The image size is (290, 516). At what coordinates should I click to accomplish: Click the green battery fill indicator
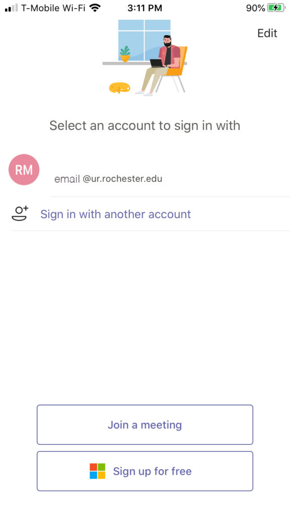[276, 8]
